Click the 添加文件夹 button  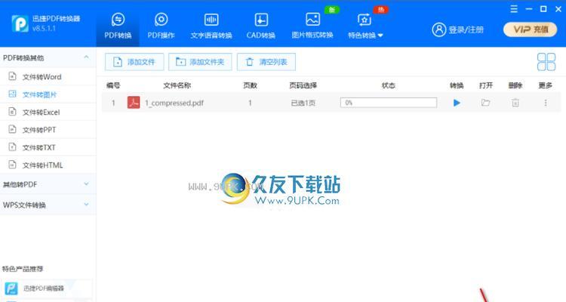click(200, 62)
